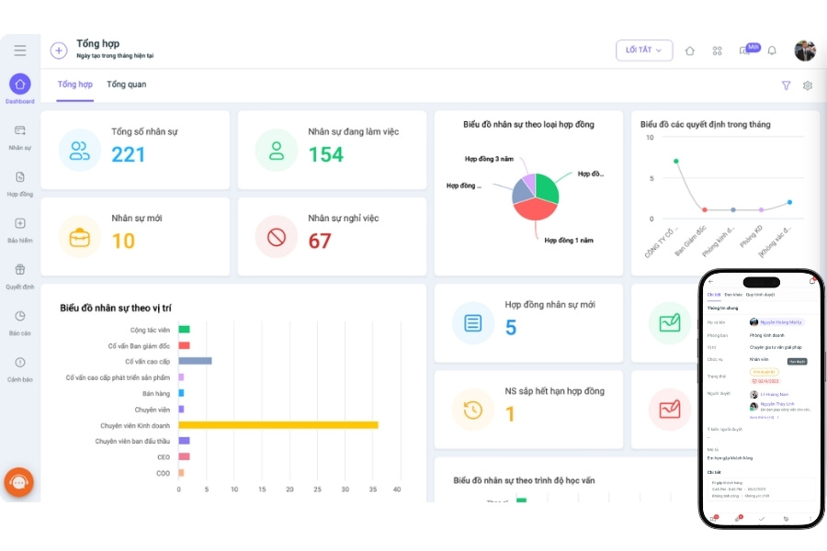The image size is (827, 551).
Task: Open the user profile avatar
Action: (804, 51)
